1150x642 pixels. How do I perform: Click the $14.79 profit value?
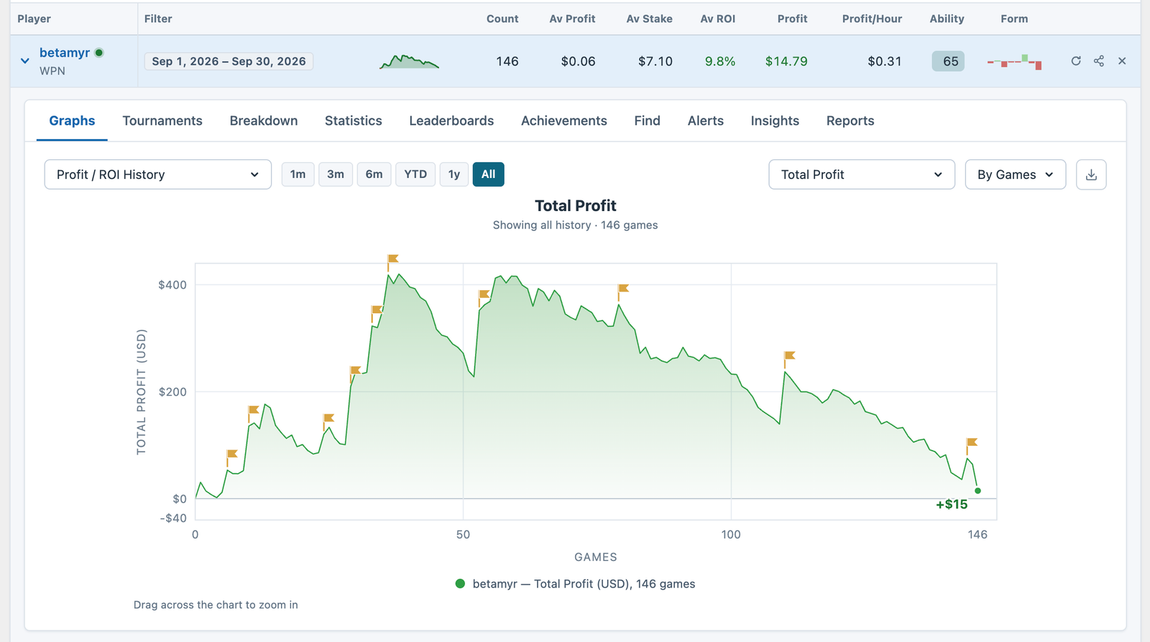[786, 61]
